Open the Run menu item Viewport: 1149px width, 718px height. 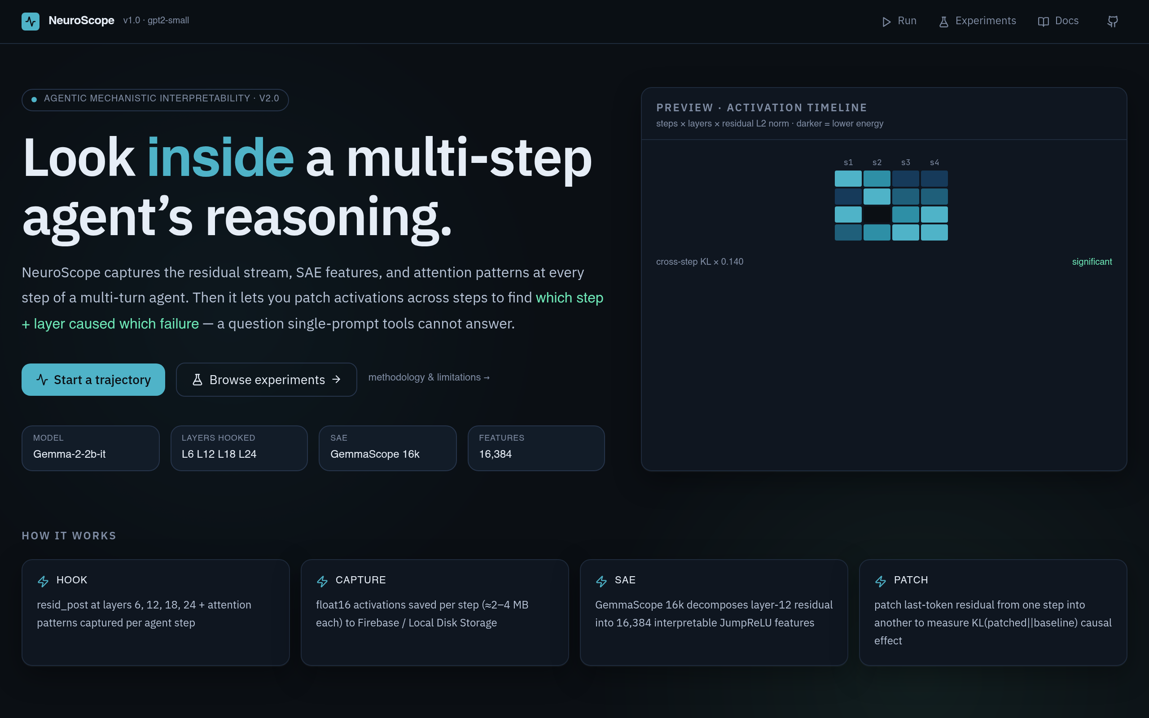899,22
